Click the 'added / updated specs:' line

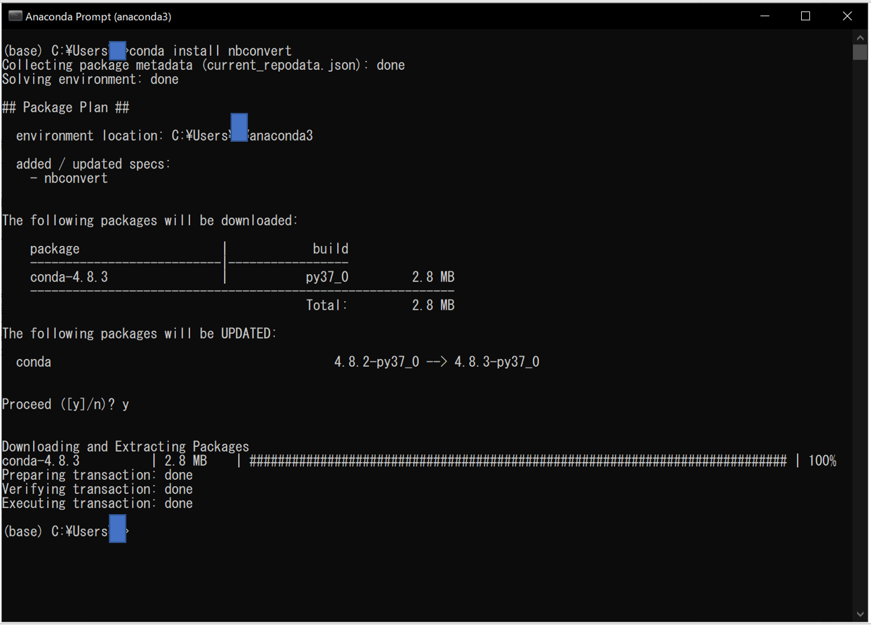(x=93, y=164)
